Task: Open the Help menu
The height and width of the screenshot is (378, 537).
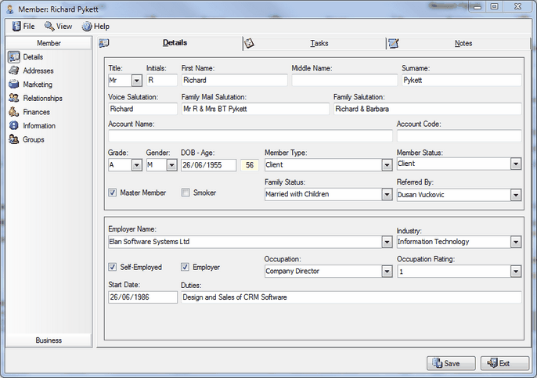Action: (96, 27)
